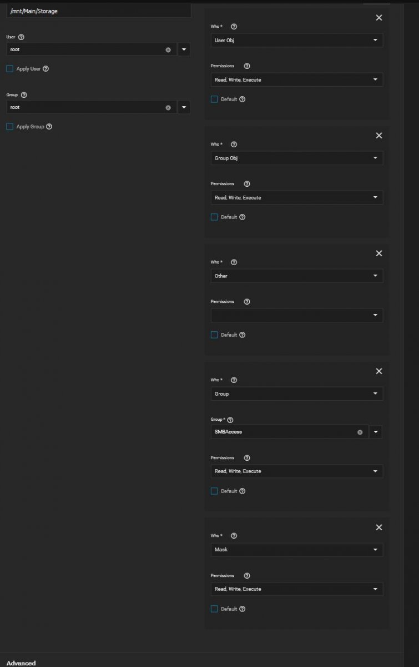Open empty Permissions dropdown for Other
The image size is (419, 667).
coord(297,315)
